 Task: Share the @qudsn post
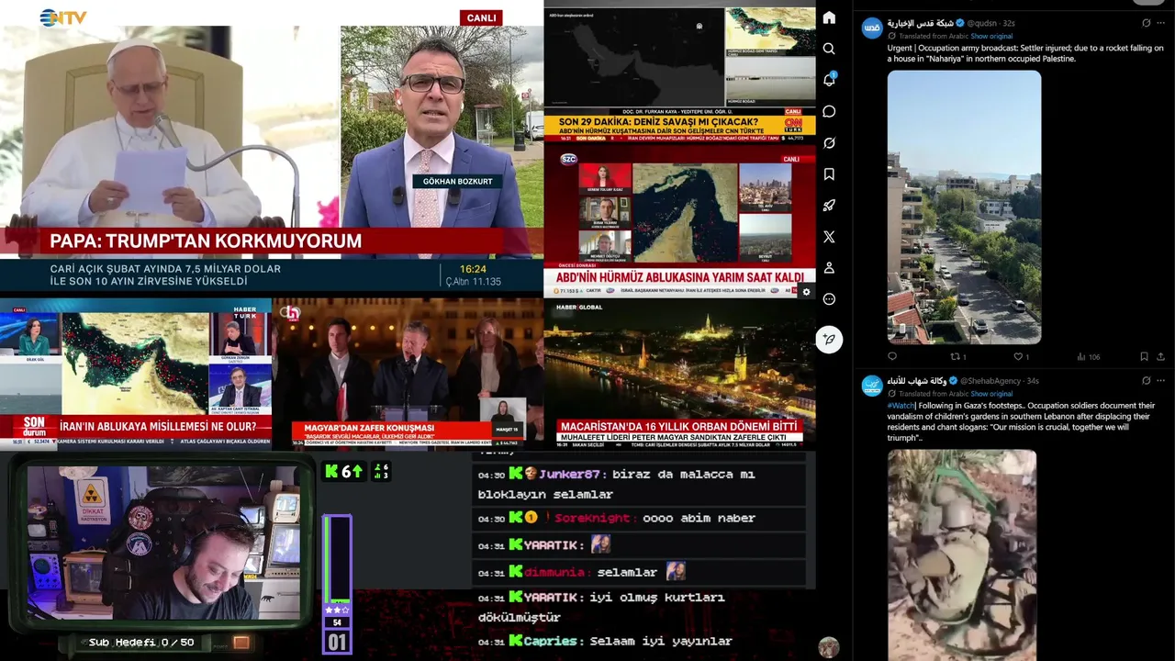1160,356
